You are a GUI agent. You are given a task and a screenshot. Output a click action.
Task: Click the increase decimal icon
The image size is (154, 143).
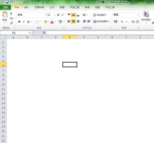[x=133, y=22]
